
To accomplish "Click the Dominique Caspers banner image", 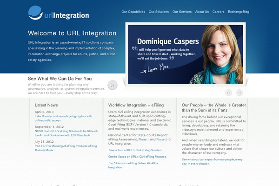I will [x=186, y=54].
